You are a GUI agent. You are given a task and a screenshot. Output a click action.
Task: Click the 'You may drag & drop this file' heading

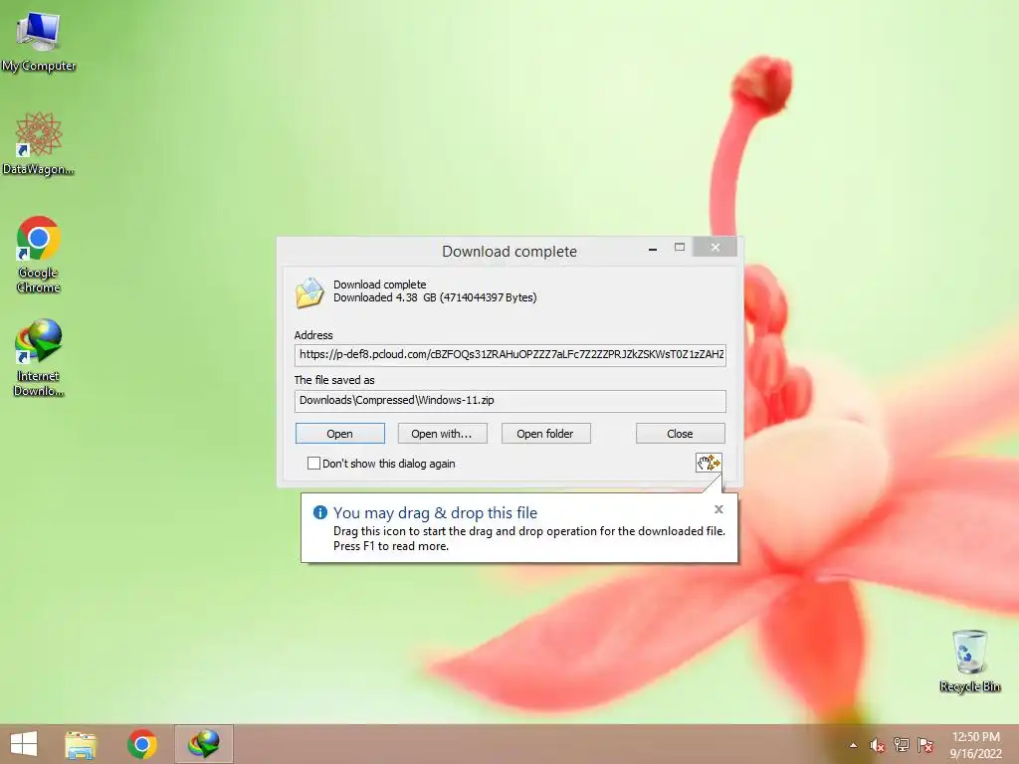click(435, 512)
